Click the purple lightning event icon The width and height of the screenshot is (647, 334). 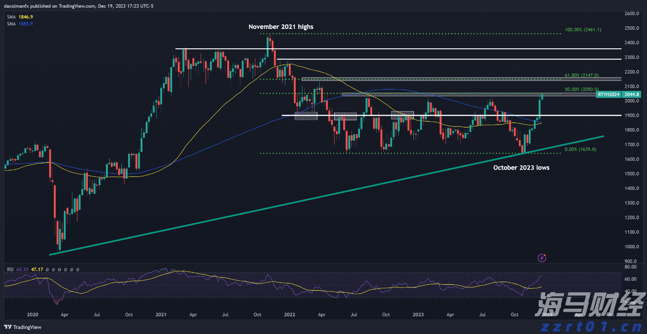coord(542,258)
